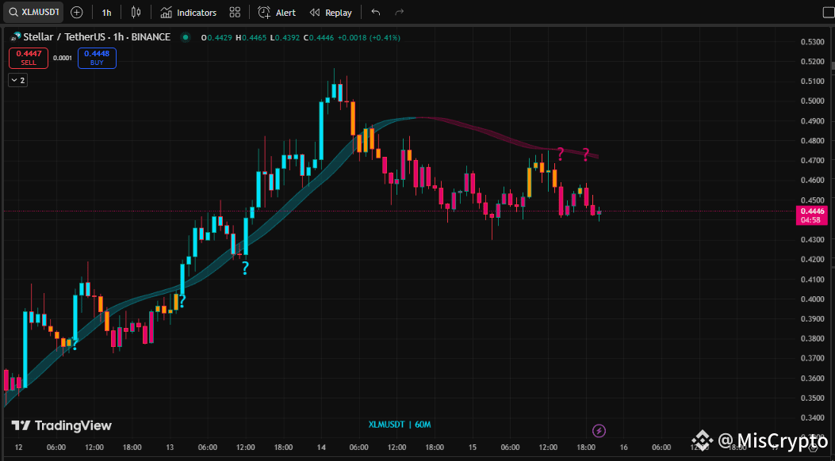Click the green market status dot
The width and height of the screenshot is (835, 461).
(186, 37)
